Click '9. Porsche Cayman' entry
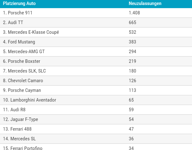Viewport: 192px width, 150px height. coord(22,90)
